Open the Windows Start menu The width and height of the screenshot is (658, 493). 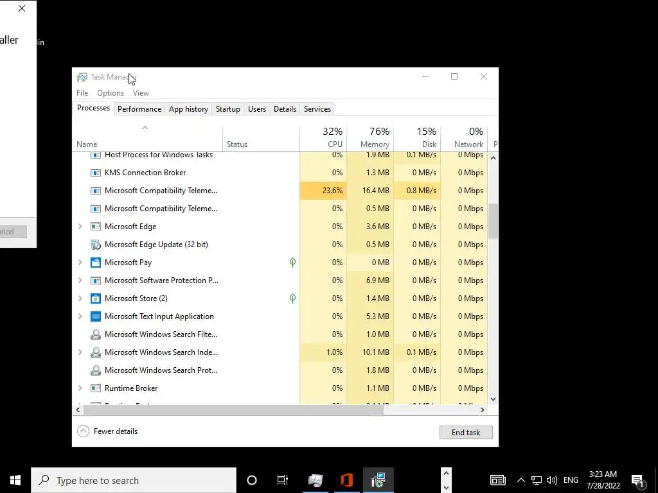pyautogui.click(x=15, y=480)
